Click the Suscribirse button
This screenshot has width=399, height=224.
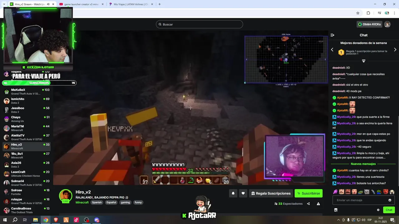pyautogui.click(x=309, y=193)
